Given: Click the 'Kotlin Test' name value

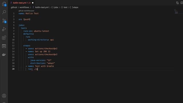Looking at the screenshot, I should coord(32,13).
